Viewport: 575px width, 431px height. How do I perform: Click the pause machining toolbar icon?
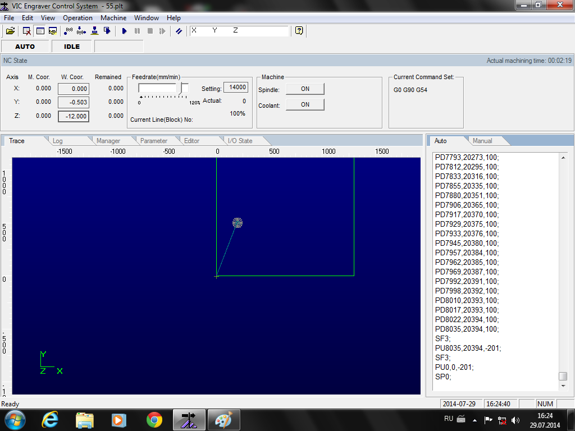coord(137,31)
